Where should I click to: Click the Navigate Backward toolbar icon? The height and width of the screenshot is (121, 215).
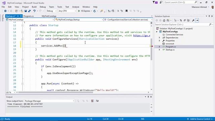pos(5,11)
